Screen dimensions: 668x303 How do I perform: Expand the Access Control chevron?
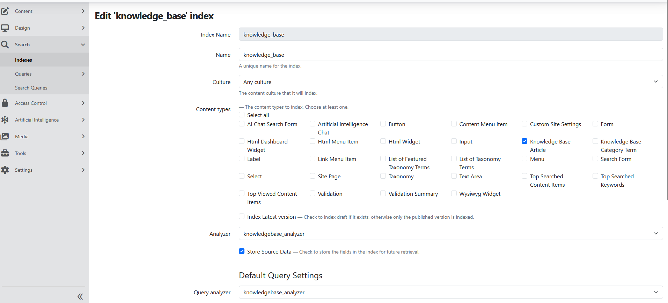point(83,103)
